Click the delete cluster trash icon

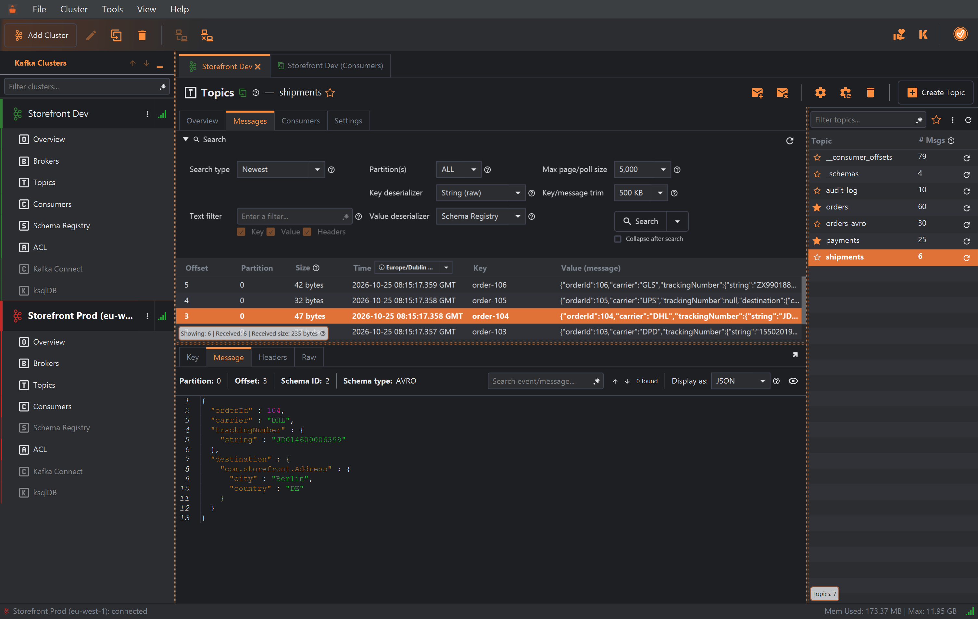click(x=142, y=35)
